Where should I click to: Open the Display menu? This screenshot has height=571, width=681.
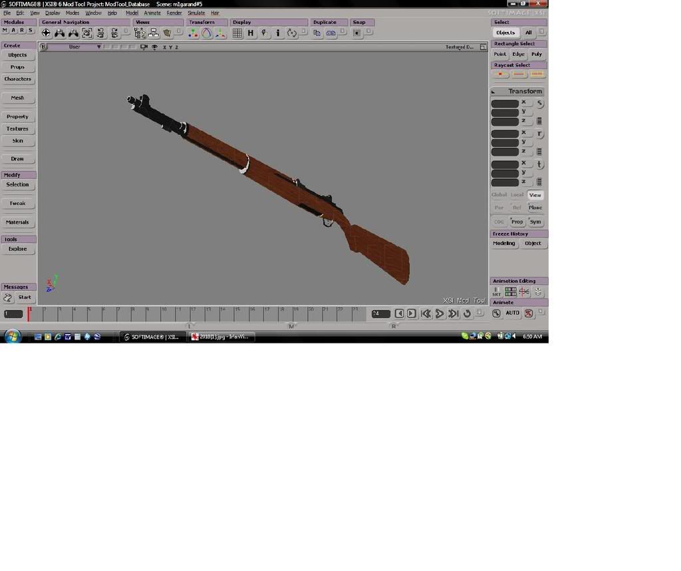pyautogui.click(x=53, y=13)
